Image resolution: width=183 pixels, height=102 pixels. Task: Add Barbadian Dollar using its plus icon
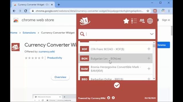pyautogui.click(x=149, y=79)
